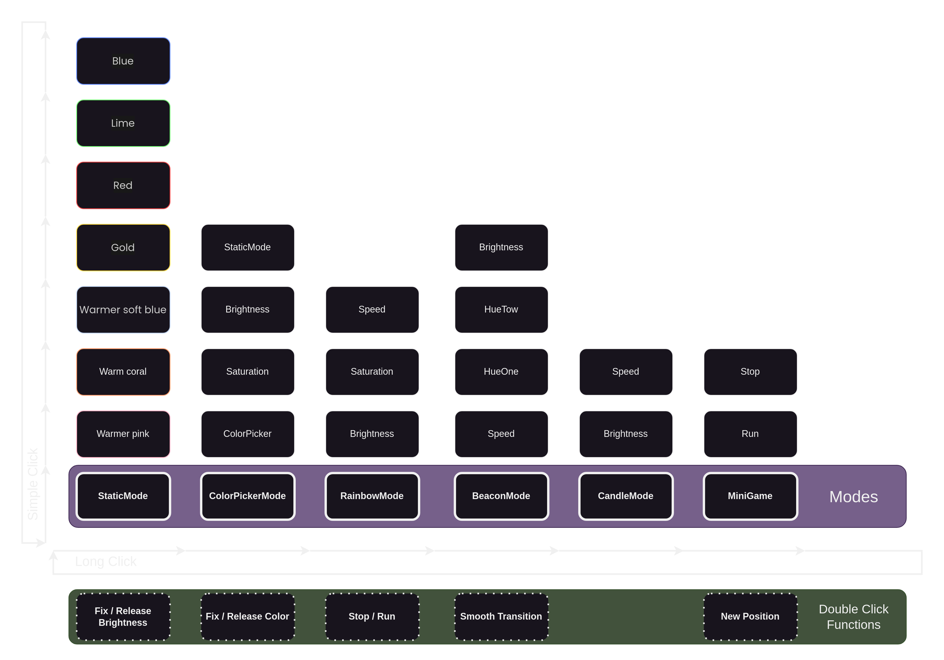Viewport: 944px width, 660px height.
Task: Toggle the Fix / Release Color box
Action: click(x=247, y=616)
